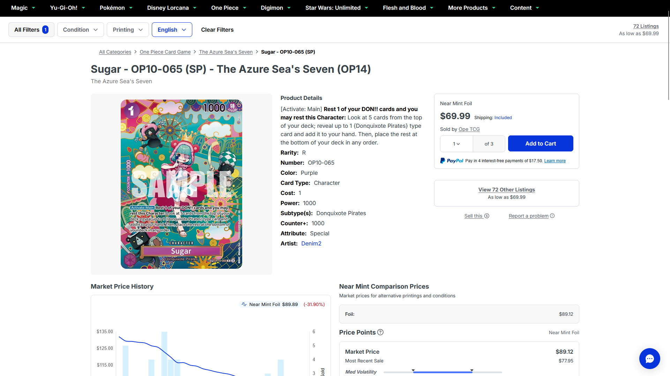Click the info icon beside Report a problem

tap(552, 216)
